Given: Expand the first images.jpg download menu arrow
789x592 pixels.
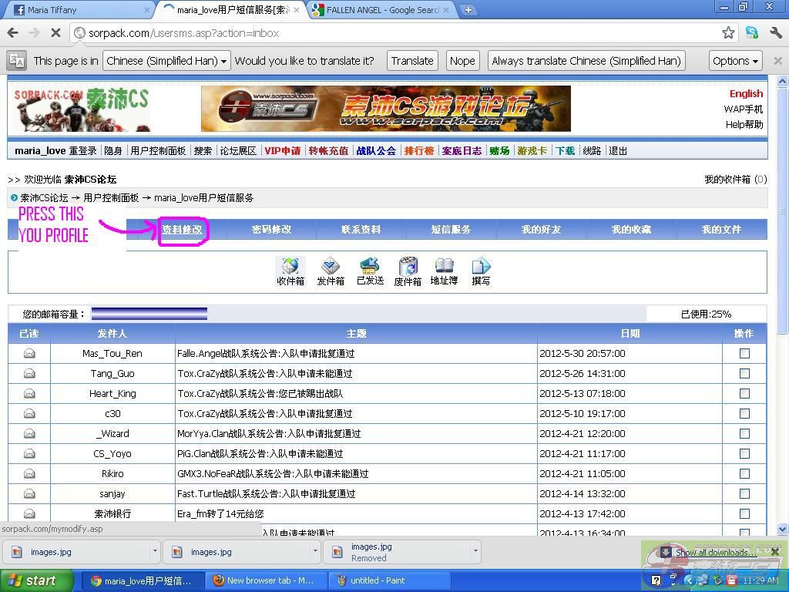Looking at the screenshot, I should coord(155,551).
